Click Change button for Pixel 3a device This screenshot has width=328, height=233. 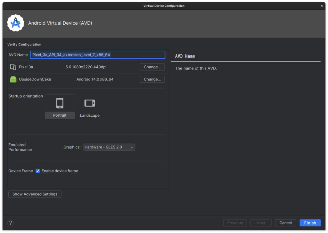point(152,67)
